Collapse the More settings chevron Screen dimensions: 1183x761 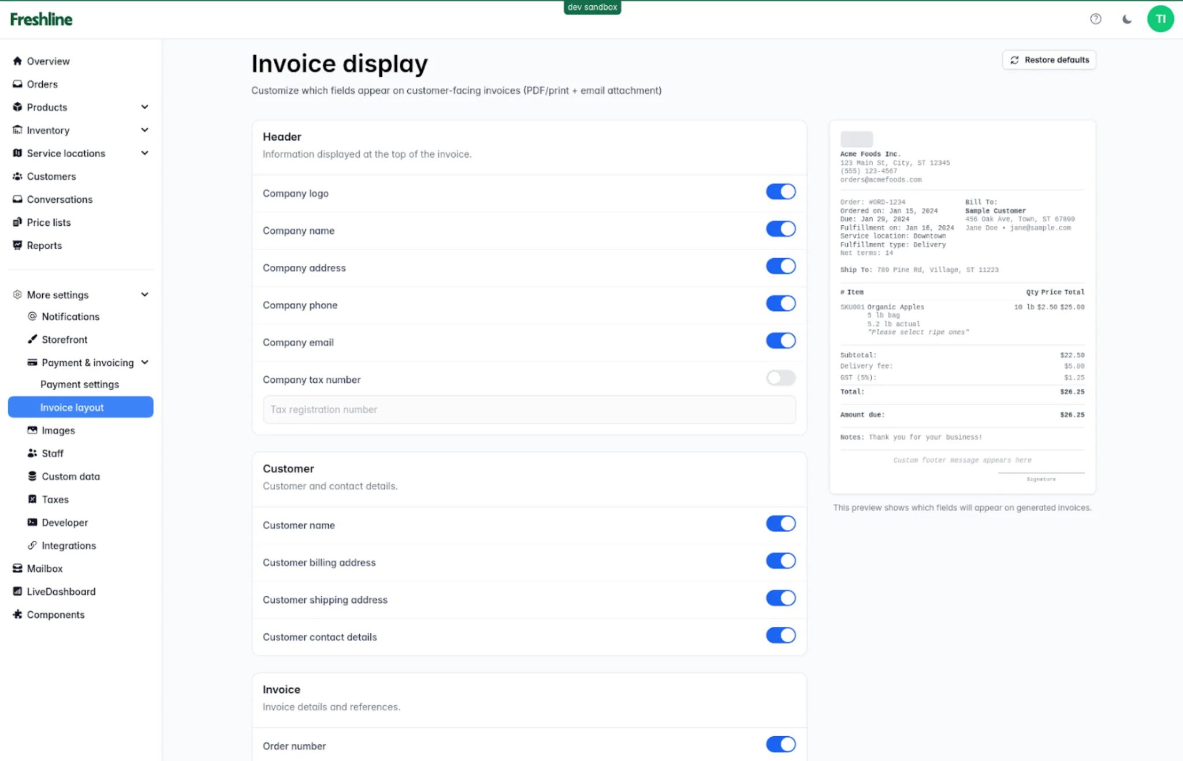tap(144, 295)
